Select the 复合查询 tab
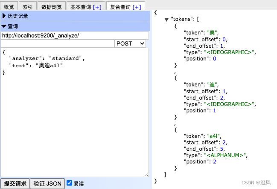This screenshot has width=277, height=189. tap(120, 7)
